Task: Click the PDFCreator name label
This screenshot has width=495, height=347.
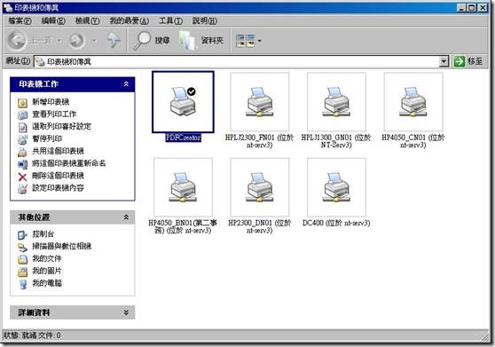Action: pos(183,138)
